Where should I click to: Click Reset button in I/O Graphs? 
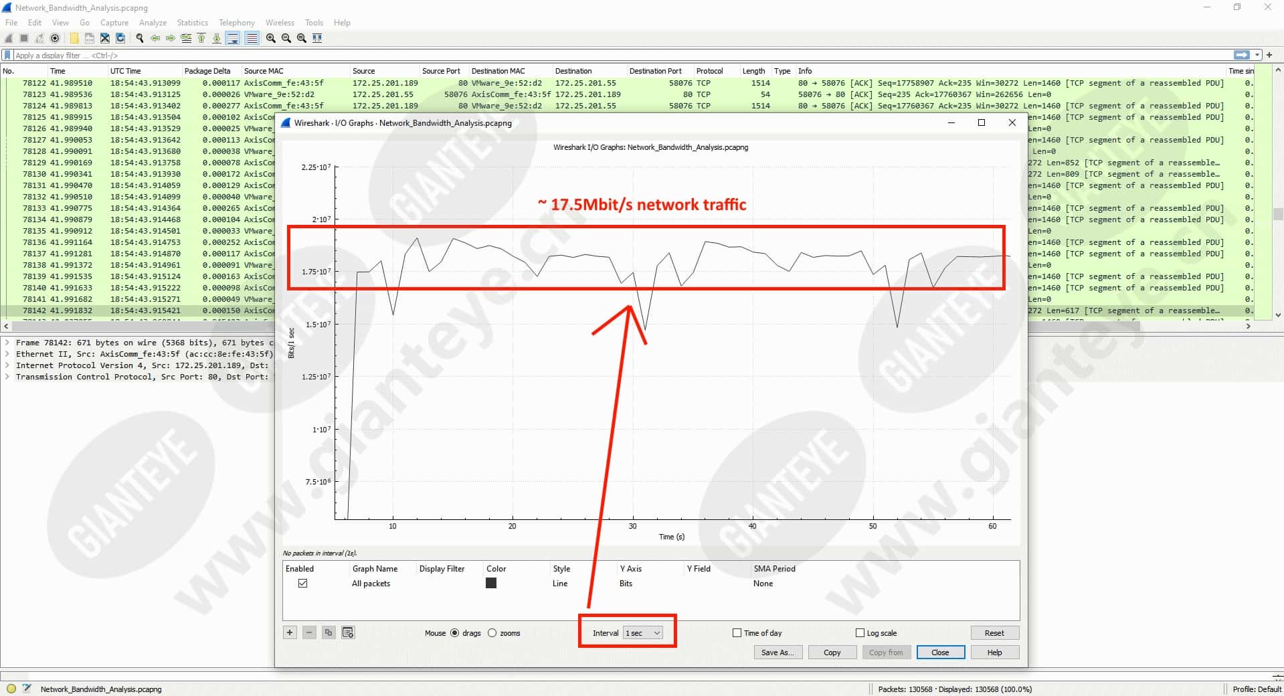tap(994, 633)
